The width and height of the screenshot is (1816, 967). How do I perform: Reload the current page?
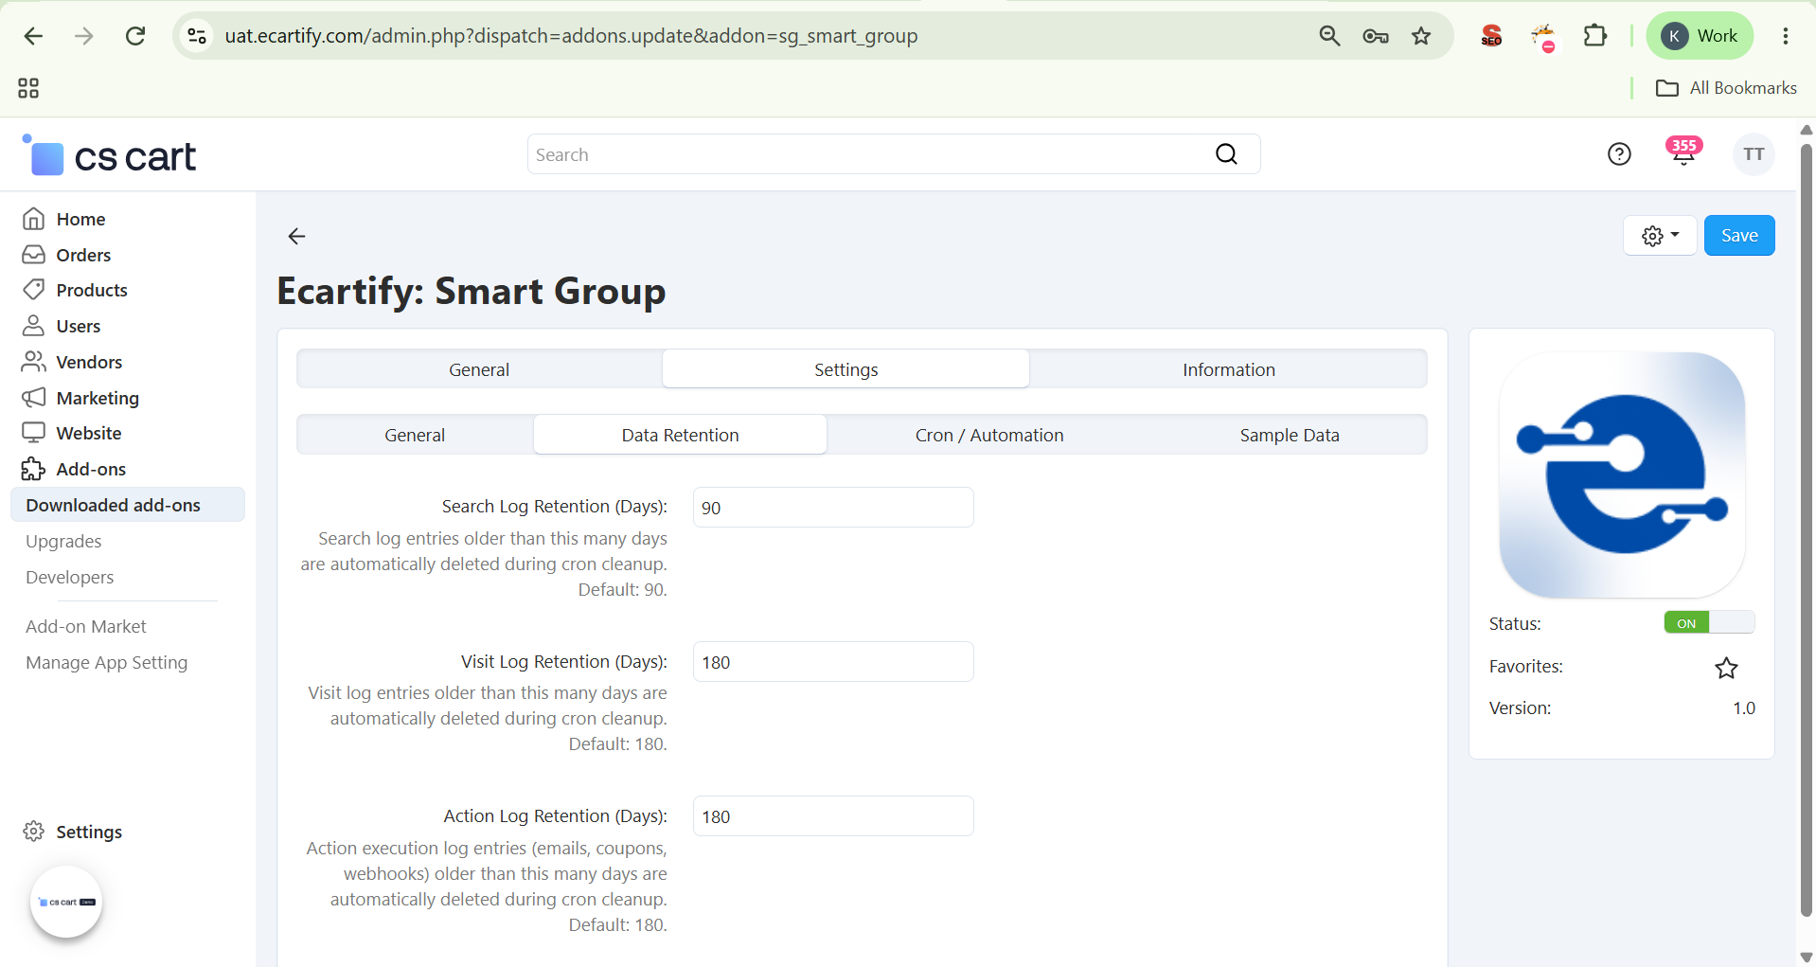[x=135, y=36]
